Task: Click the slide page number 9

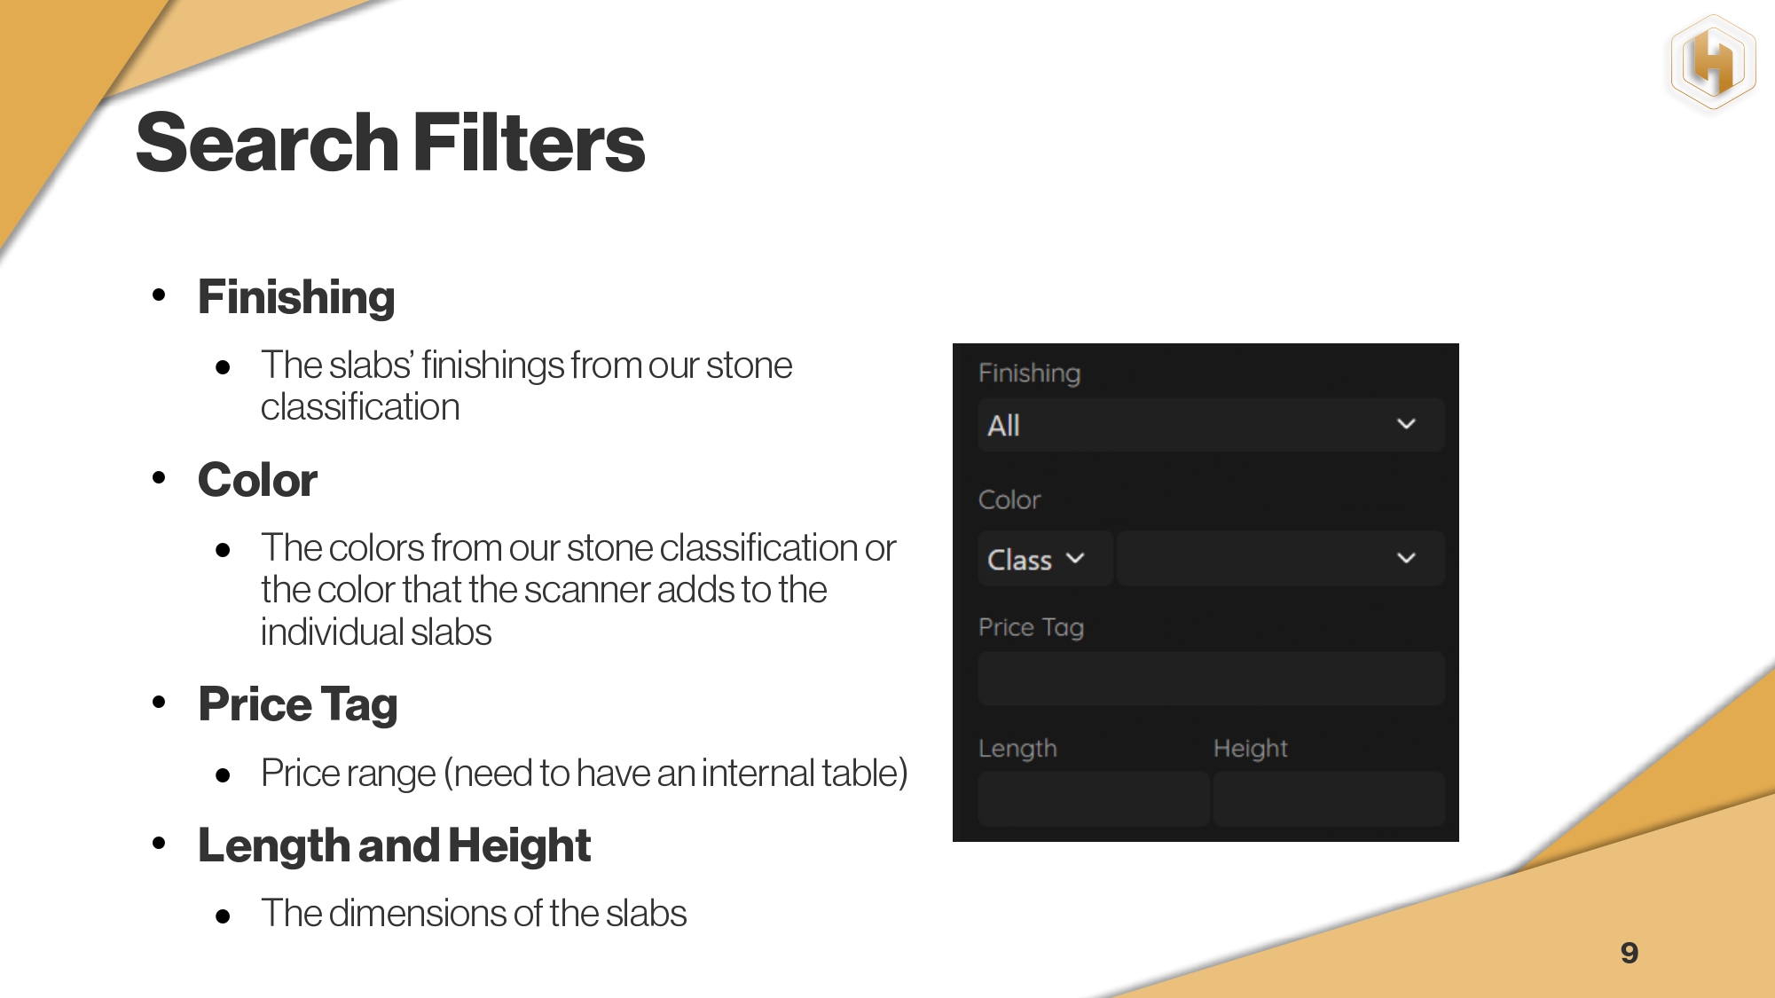Action: coord(1629,953)
